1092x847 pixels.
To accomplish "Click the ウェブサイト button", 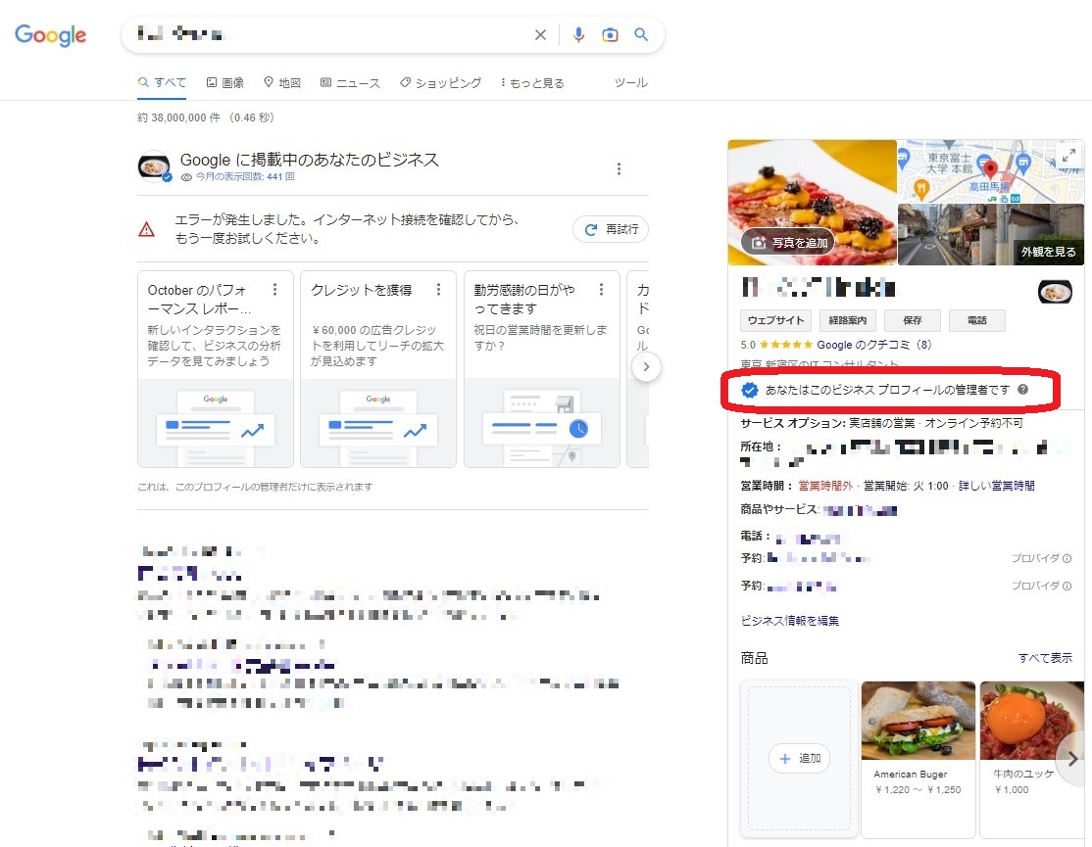I will (x=776, y=320).
